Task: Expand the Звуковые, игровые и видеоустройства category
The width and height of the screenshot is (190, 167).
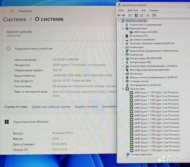Action: pos(123,44)
